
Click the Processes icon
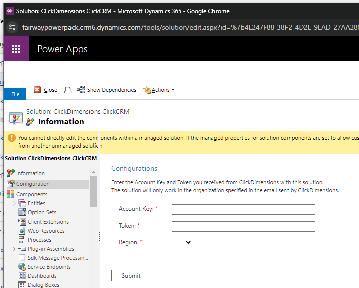click(x=22, y=240)
